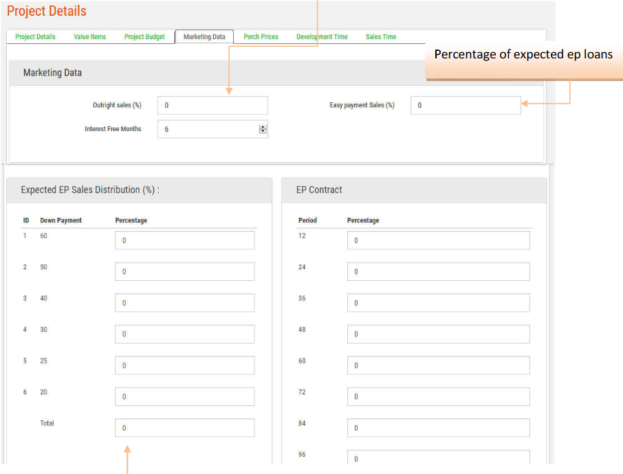Image resolution: width=623 pixels, height=474 pixels.
Task: Open the Development Time tab
Action: [322, 37]
